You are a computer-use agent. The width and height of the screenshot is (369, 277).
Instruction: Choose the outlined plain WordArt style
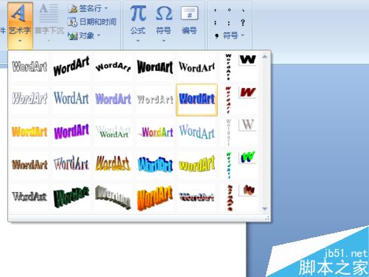coord(30,67)
